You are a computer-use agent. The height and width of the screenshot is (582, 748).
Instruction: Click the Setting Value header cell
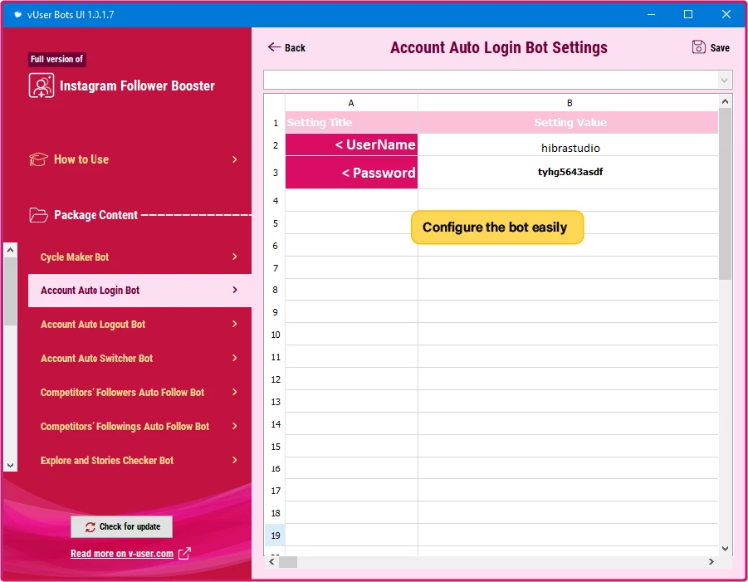(568, 122)
